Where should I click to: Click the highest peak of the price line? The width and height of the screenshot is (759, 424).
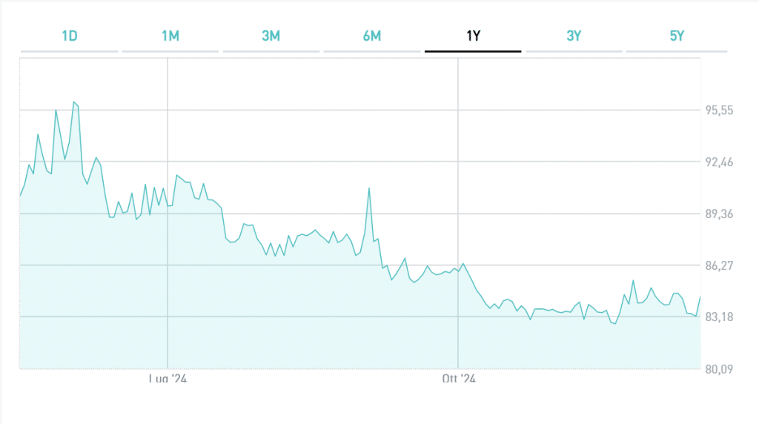[74, 102]
